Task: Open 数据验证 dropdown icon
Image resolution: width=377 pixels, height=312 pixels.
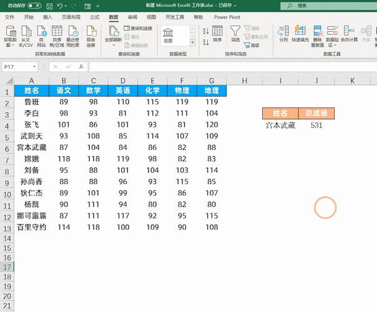Action: (333, 37)
